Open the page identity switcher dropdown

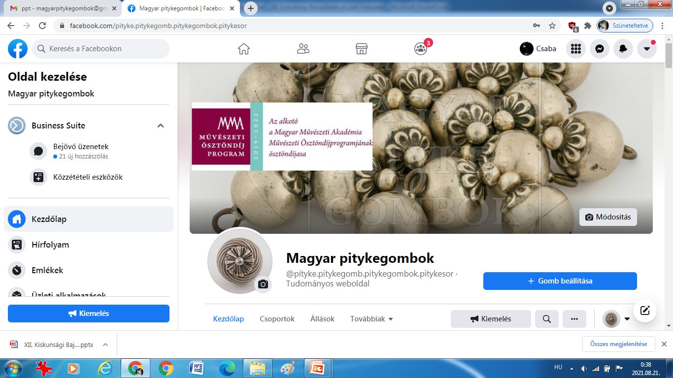pyautogui.click(x=617, y=319)
